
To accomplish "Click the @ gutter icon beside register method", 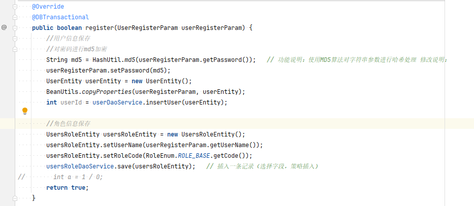I will (x=4, y=27).
